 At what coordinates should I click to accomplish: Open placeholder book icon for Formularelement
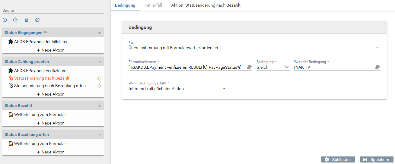(x=249, y=68)
